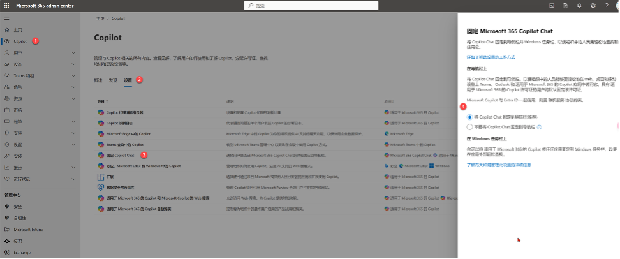
Task: Expand the 支持 support section chevron
Action: click(x=73, y=133)
